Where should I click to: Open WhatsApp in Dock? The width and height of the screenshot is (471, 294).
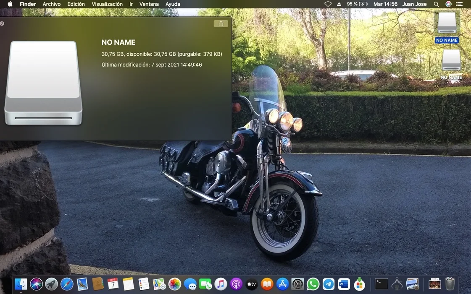point(313,284)
